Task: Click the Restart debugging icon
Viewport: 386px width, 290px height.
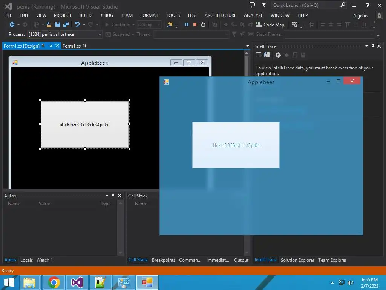Action: tap(203, 25)
